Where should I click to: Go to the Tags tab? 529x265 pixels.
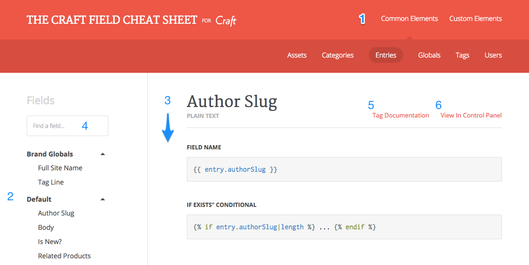pyautogui.click(x=462, y=55)
